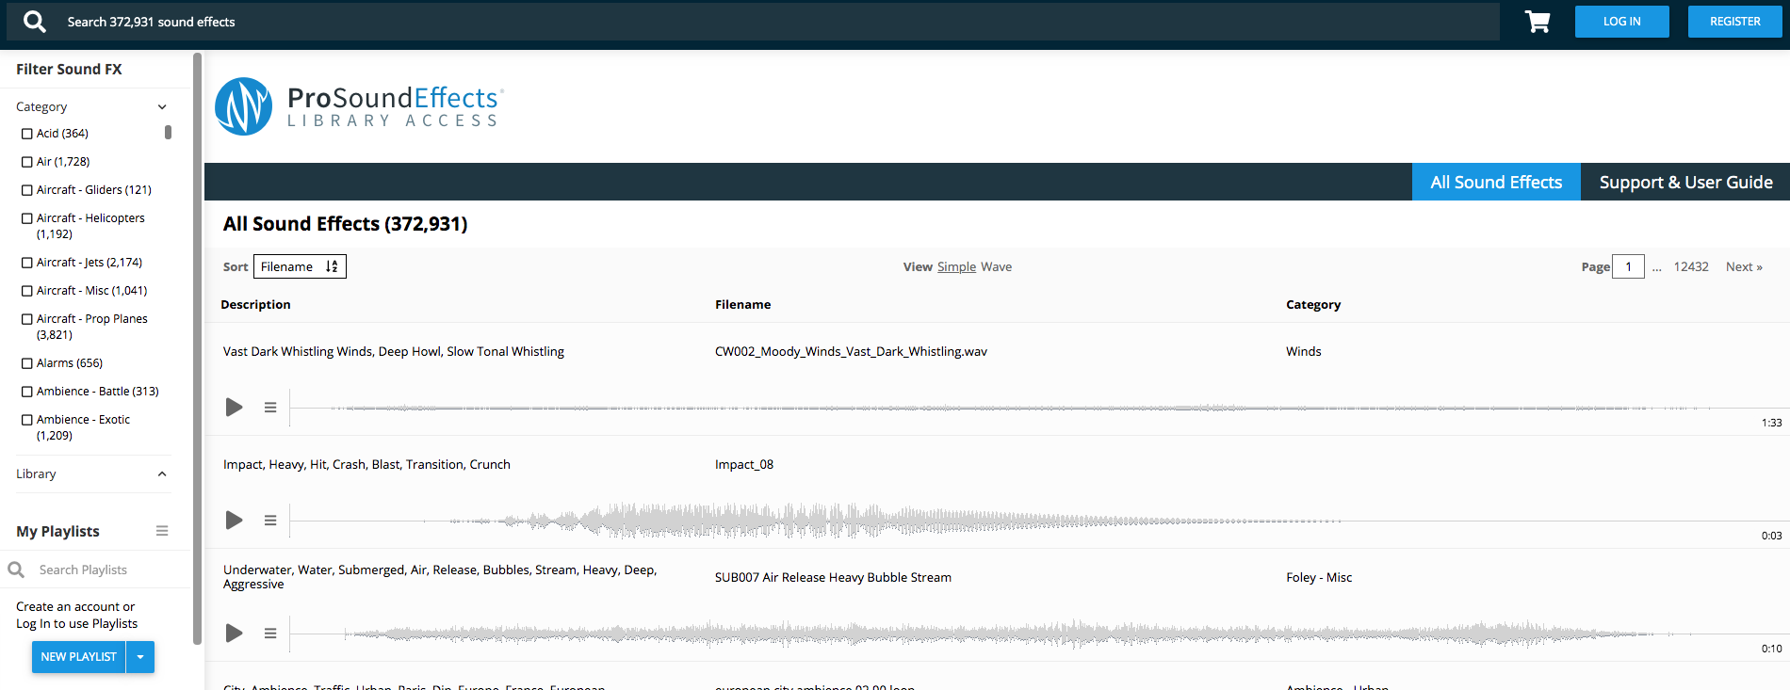The width and height of the screenshot is (1790, 690).
Task: Click the REGISTER button
Action: tap(1735, 22)
